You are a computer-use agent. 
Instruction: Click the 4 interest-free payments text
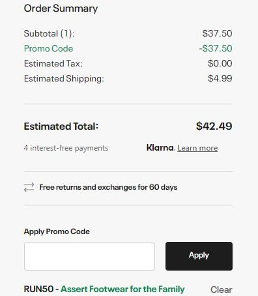[66, 148]
